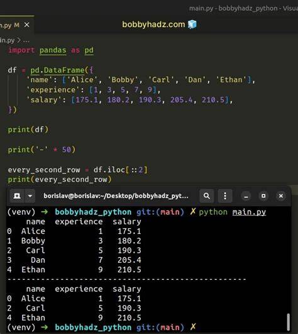Image resolution: width=298 pixels, height=334 pixels.
Task: Minimize the terminal window
Action: click(246, 196)
